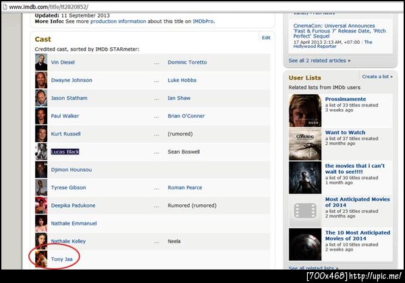Open Nathalie Emmanuel's cast photo thumbnail
The width and height of the screenshot is (405, 283).
point(41,224)
